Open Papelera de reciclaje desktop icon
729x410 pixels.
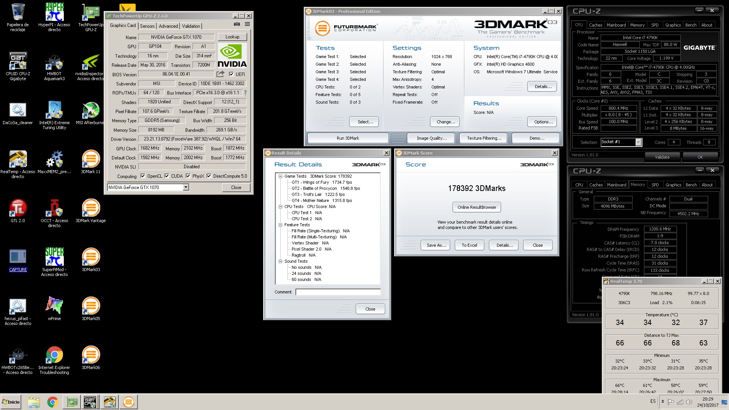click(17, 17)
